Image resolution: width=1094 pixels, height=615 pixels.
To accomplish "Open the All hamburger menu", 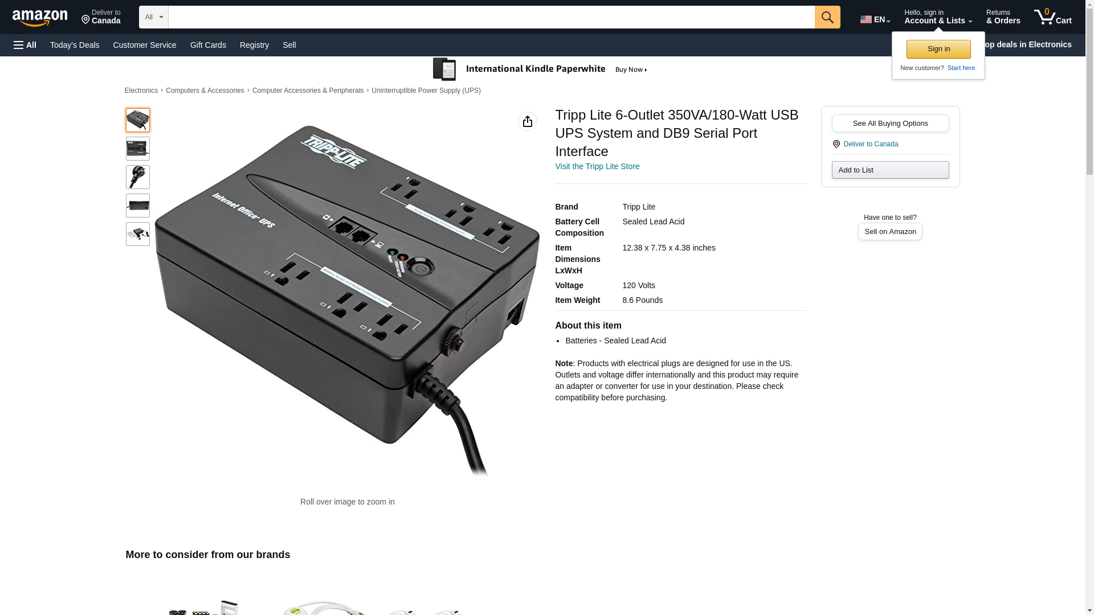I will pyautogui.click(x=25, y=45).
